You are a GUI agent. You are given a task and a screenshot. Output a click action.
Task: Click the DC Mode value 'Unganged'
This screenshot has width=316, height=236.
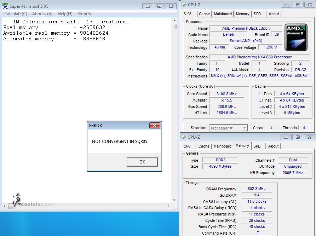(293, 166)
